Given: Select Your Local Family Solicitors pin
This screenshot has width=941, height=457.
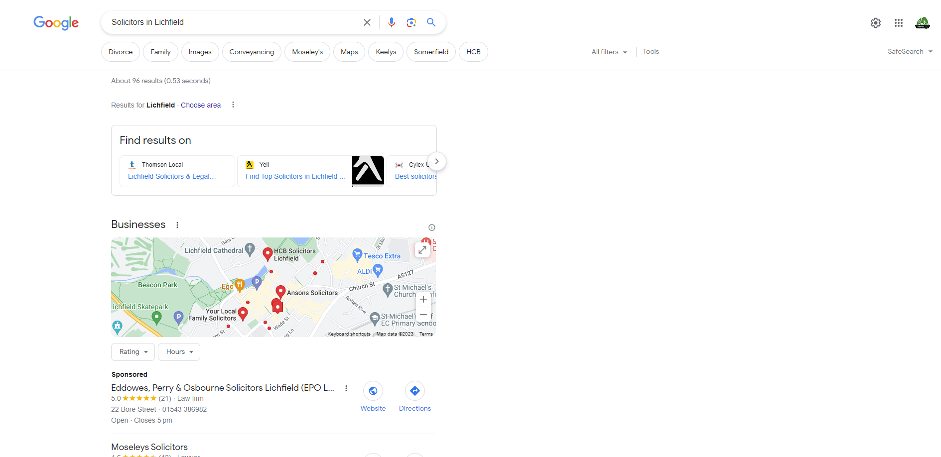Looking at the screenshot, I should tap(243, 314).
